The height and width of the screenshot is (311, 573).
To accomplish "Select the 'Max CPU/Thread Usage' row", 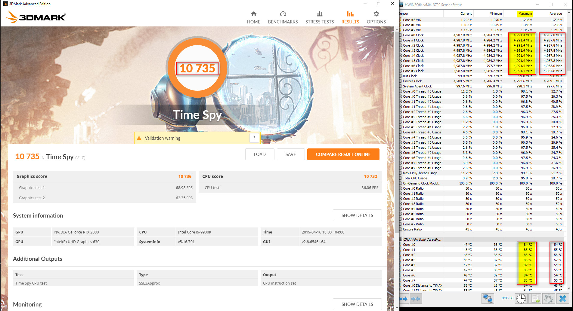I will [482, 173].
